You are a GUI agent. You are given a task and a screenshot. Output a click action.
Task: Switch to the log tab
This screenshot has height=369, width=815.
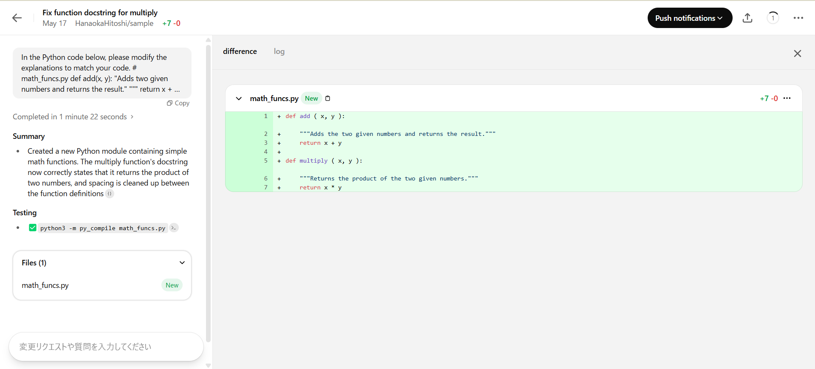pyautogui.click(x=279, y=51)
